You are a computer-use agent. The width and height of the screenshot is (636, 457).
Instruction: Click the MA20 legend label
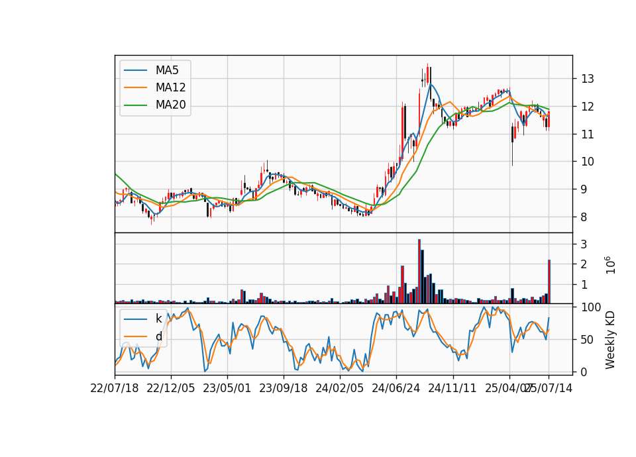point(170,105)
